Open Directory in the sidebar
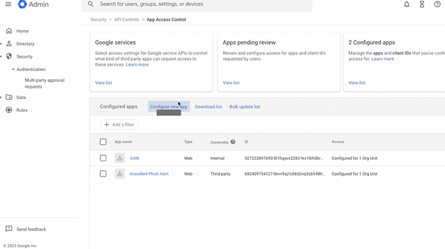Screen dimensions: 445x249 pyautogui.click(x=25, y=44)
